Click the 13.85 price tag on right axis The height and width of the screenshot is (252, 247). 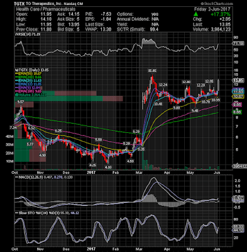click(x=238, y=81)
